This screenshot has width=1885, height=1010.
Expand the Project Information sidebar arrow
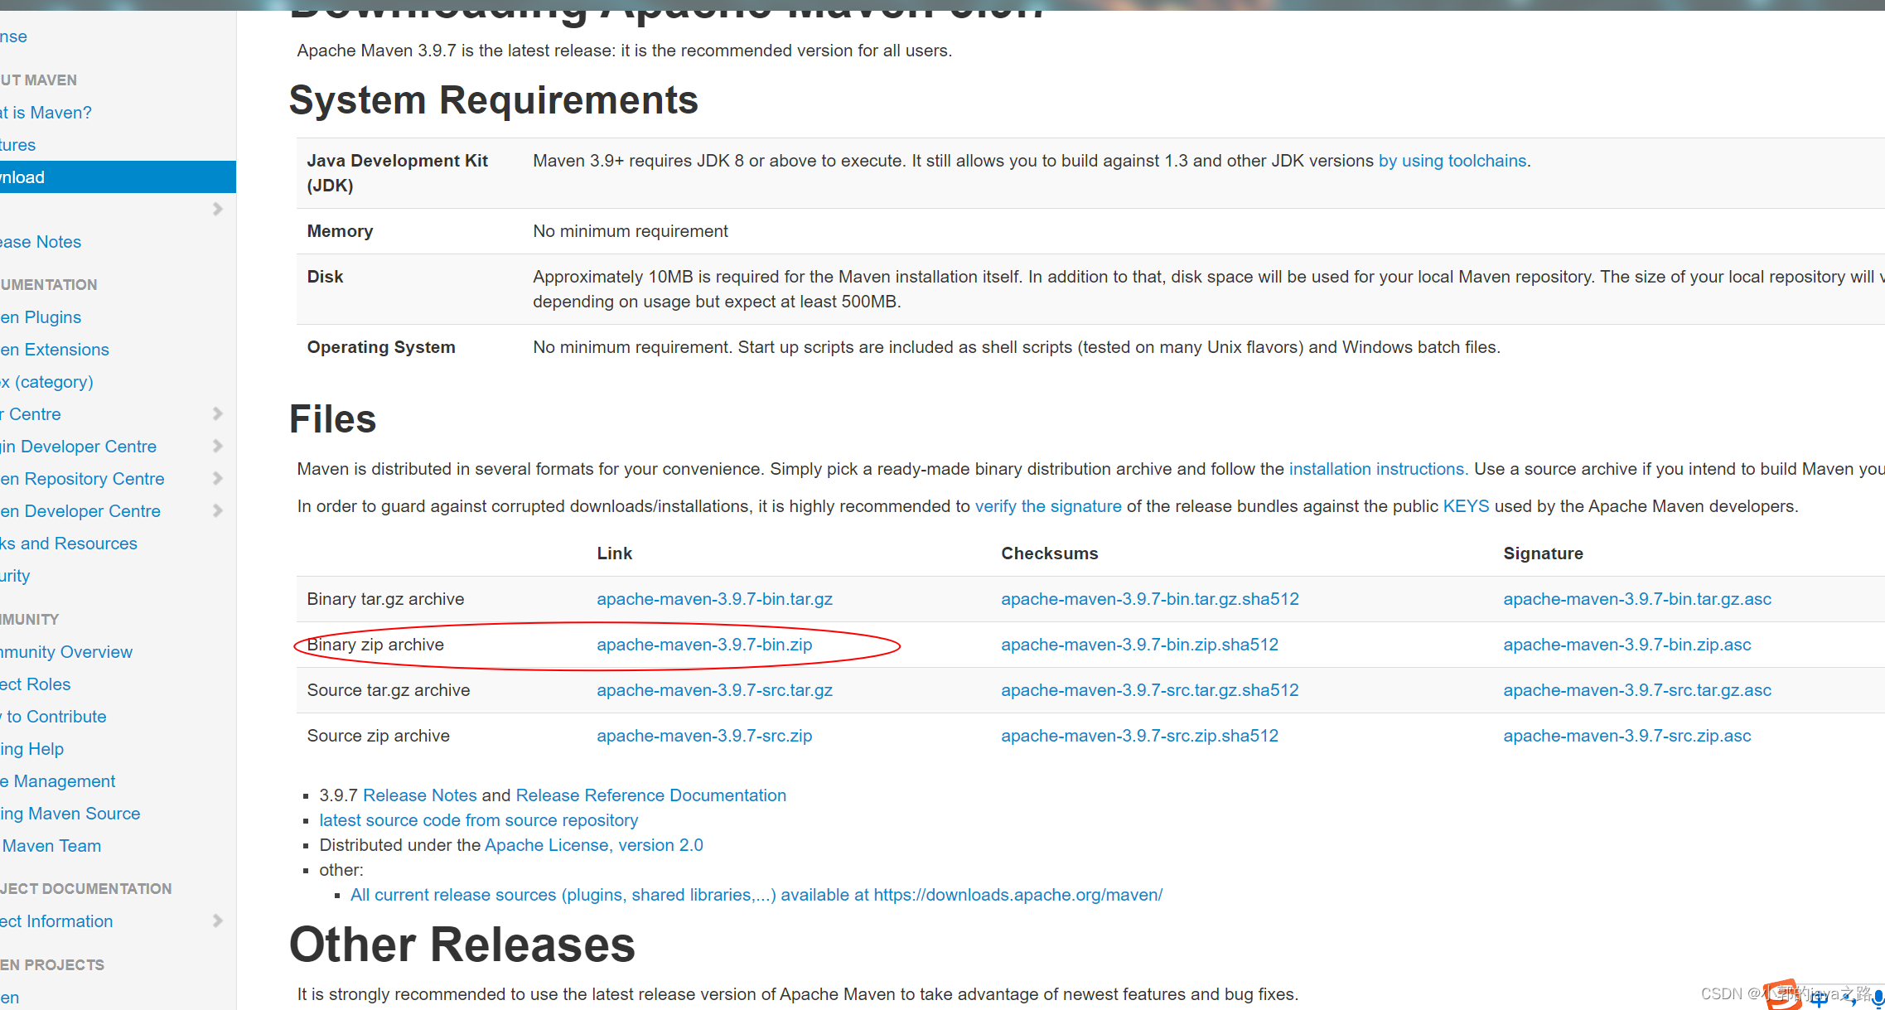(x=218, y=921)
